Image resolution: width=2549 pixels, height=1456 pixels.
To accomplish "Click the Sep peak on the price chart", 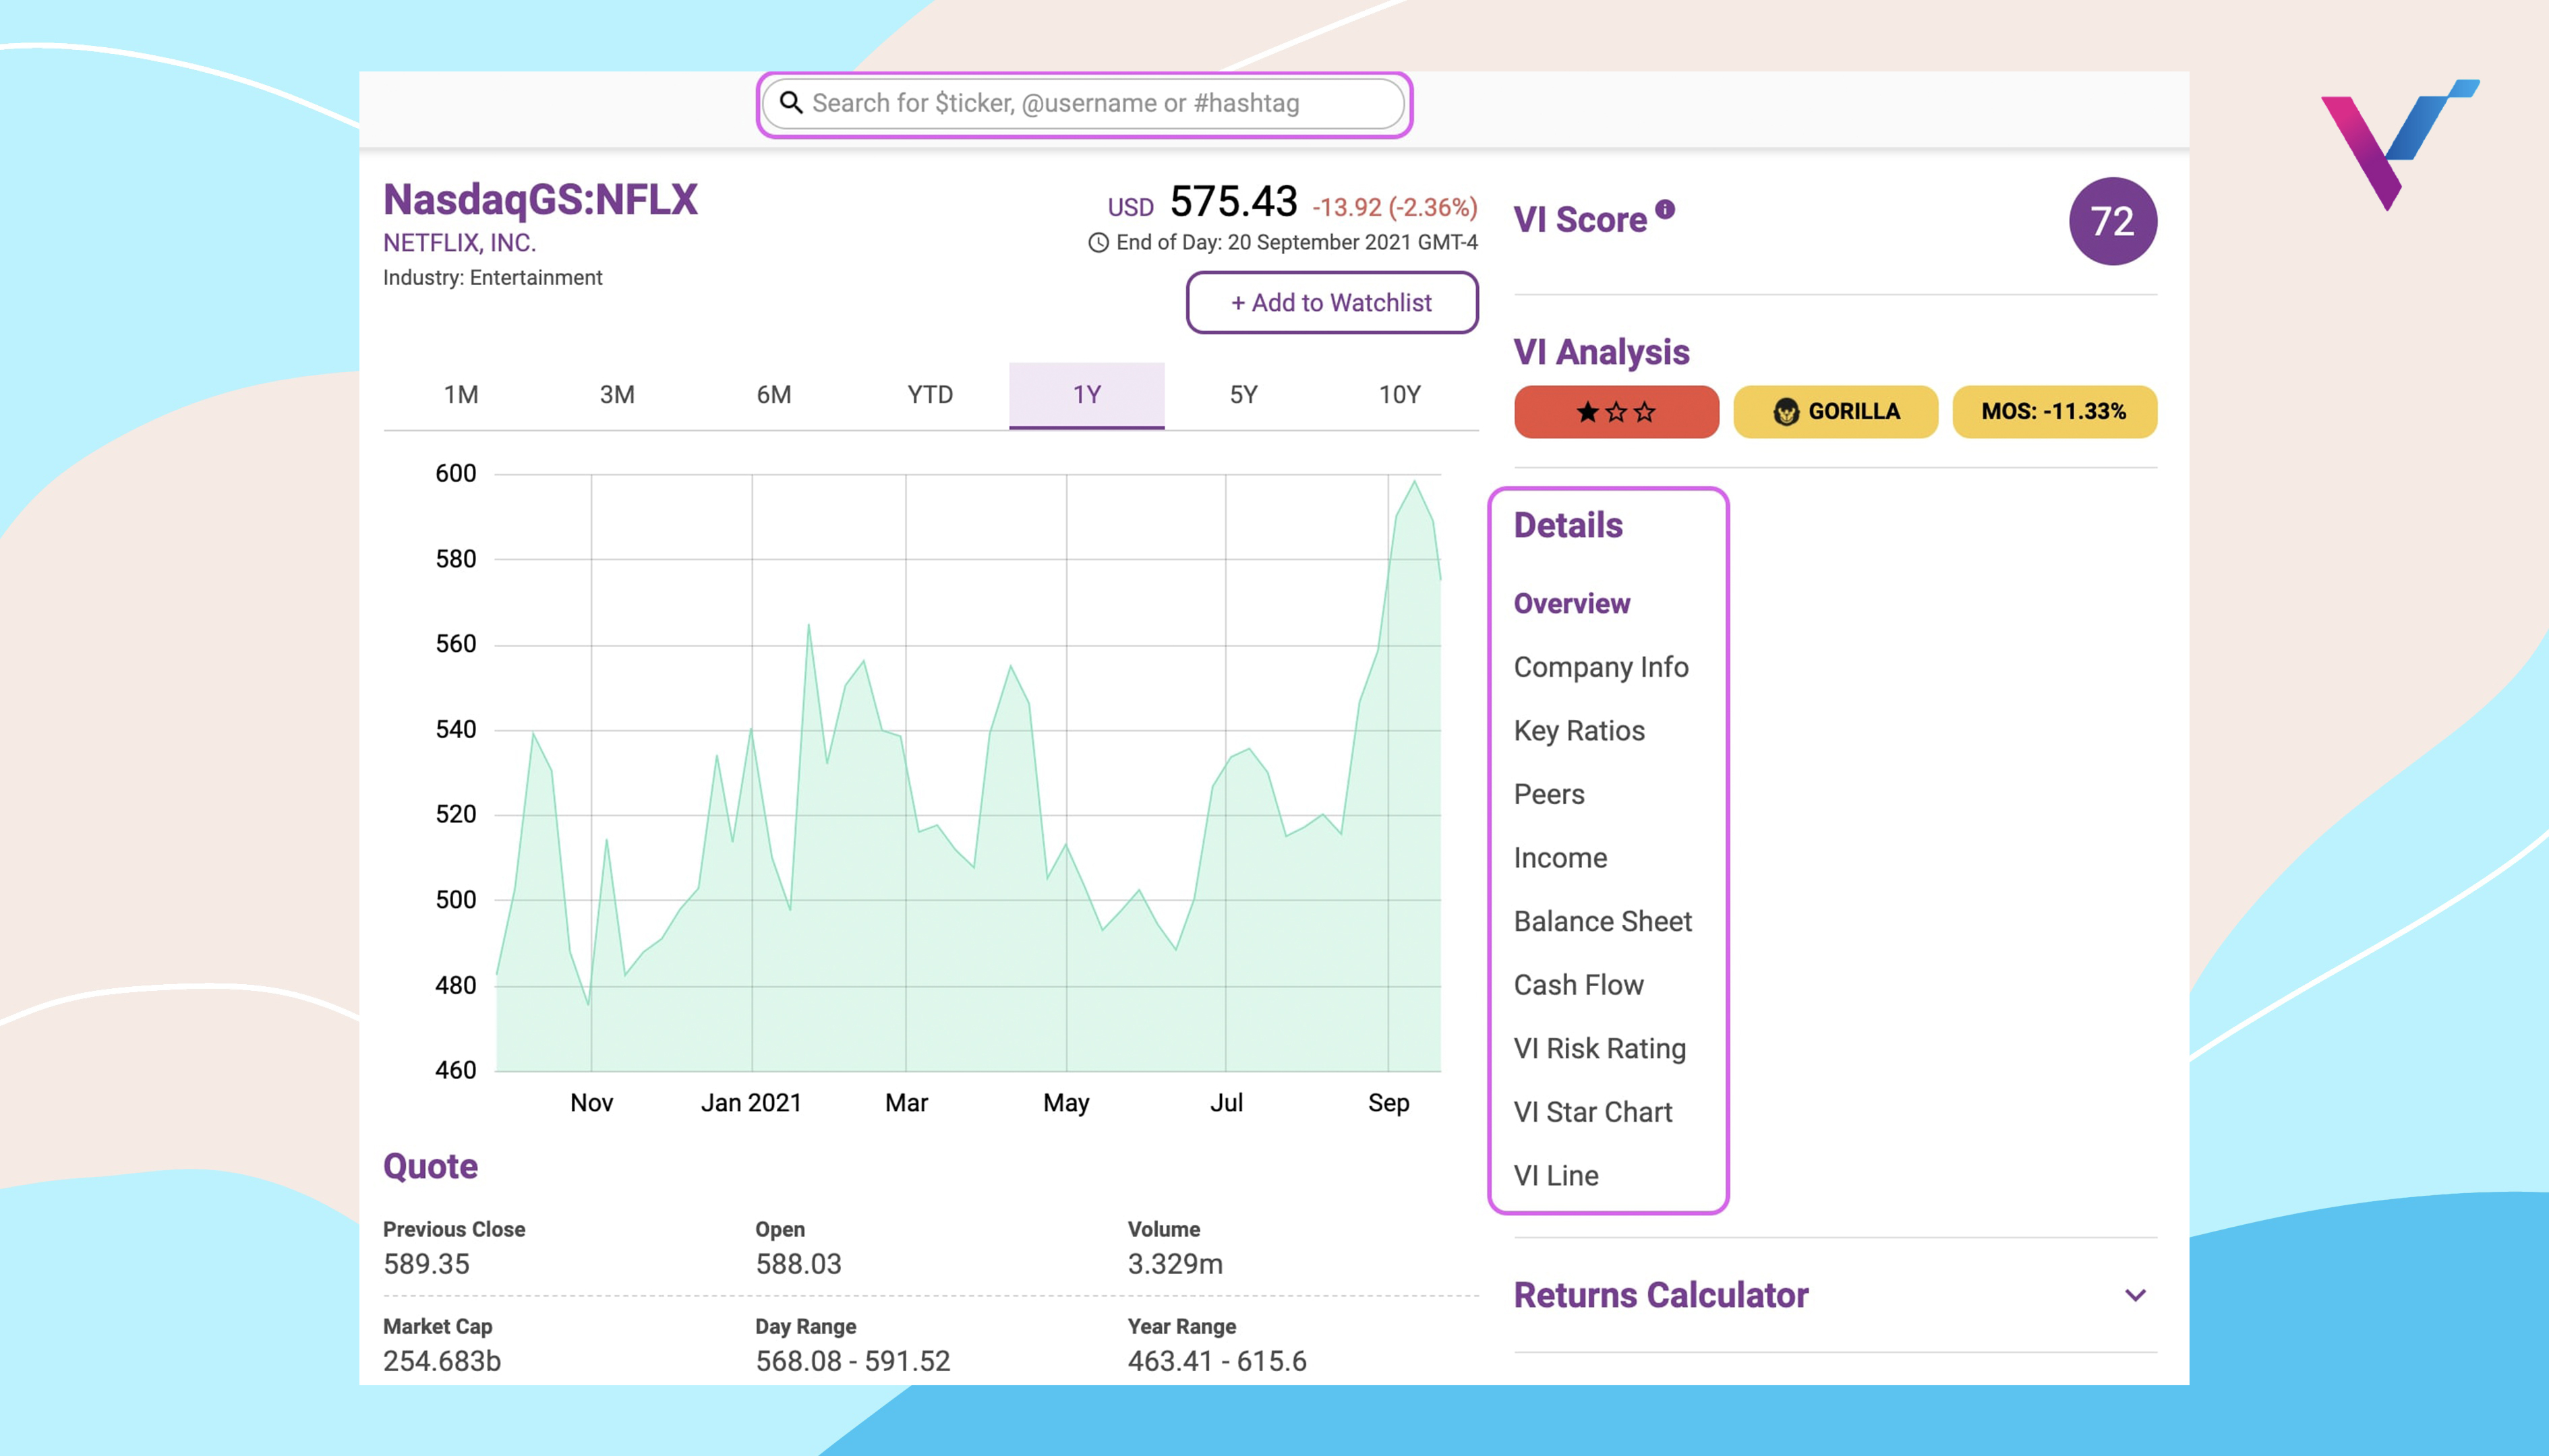I will tap(1415, 482).
